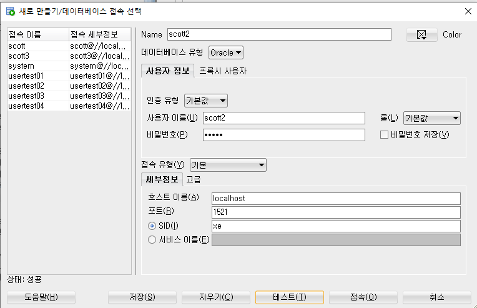Click the 저장 button
This screenshot has height=308, width=477.
click(x=142, y=297)
